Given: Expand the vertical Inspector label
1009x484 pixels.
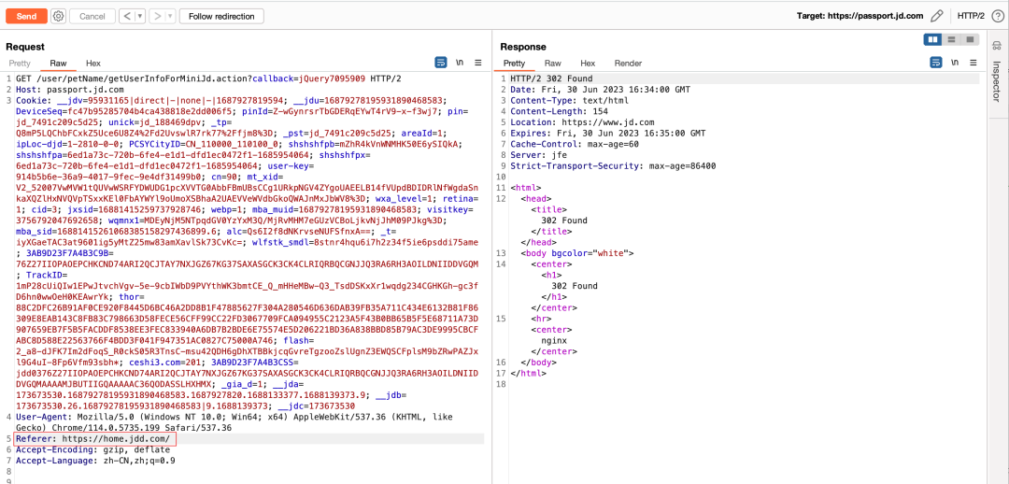Looking at the screenshot, I should coord(997,81).
